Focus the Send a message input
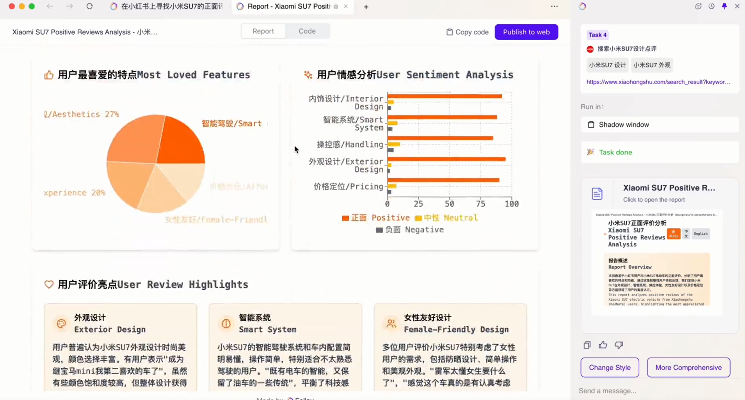This screenshot has width=745, height=400. click(660, 391)
